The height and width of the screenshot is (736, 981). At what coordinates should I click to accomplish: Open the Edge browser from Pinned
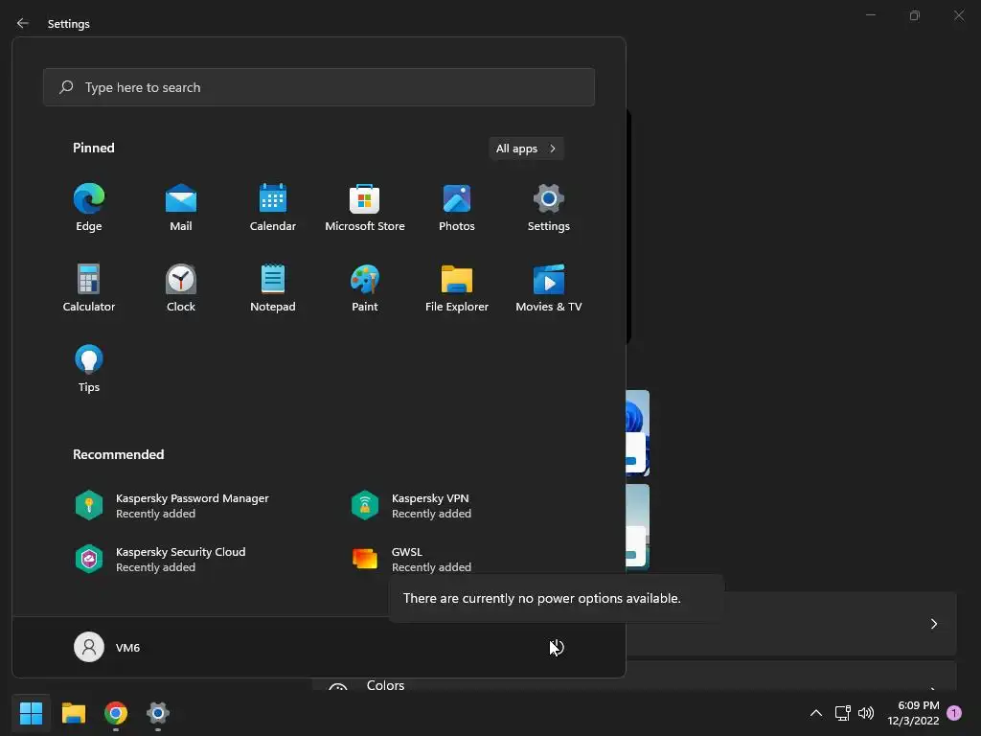(89, 208)
